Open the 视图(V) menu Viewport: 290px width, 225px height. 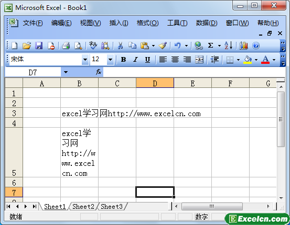coord(90,23)
